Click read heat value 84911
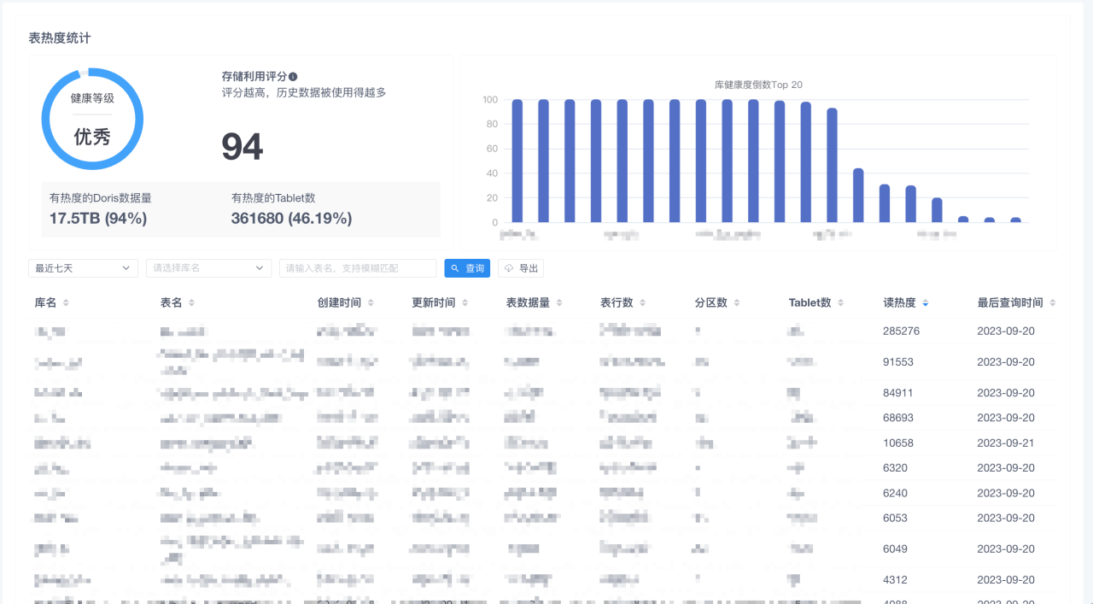 point(898,393)
